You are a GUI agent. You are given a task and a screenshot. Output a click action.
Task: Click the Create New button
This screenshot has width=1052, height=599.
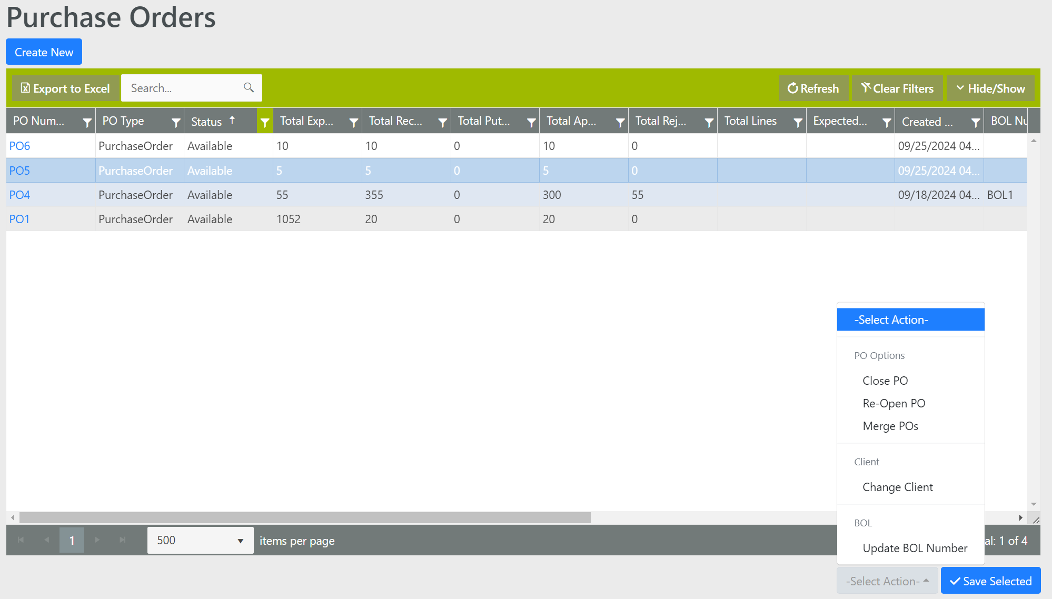pos(44,52)
